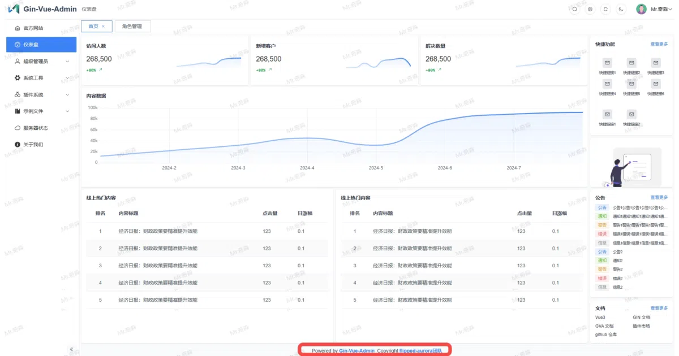Click the 信息2 announcement entry
This screenshot has width=679, height=356.
[x=618, y=287]
